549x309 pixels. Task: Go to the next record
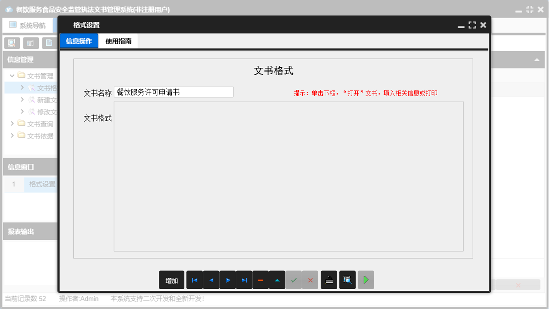pyautogui.click(x=228, y=280)
